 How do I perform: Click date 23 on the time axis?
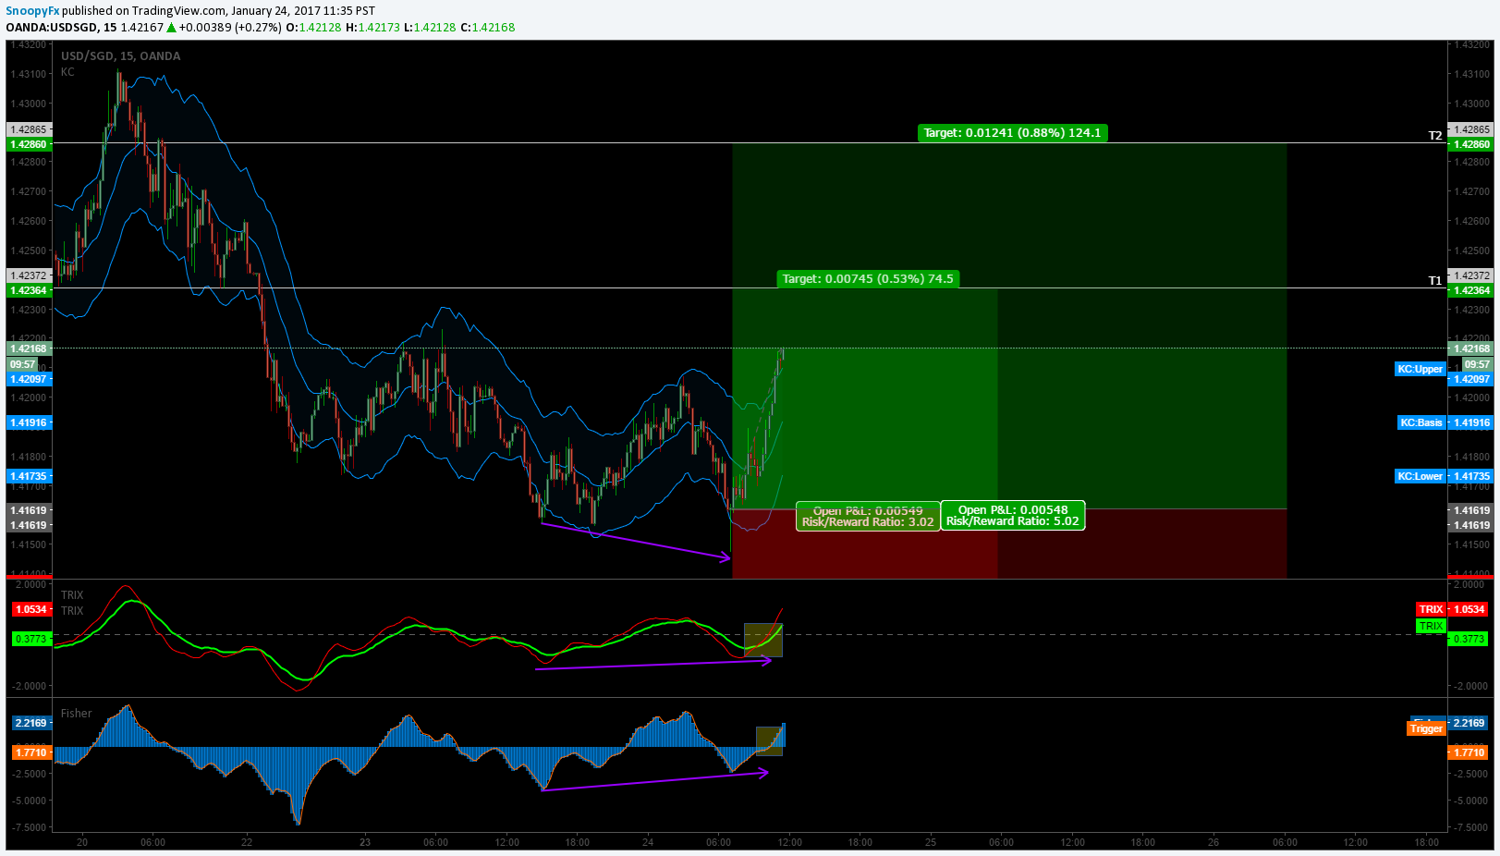(x=365, y=842)
